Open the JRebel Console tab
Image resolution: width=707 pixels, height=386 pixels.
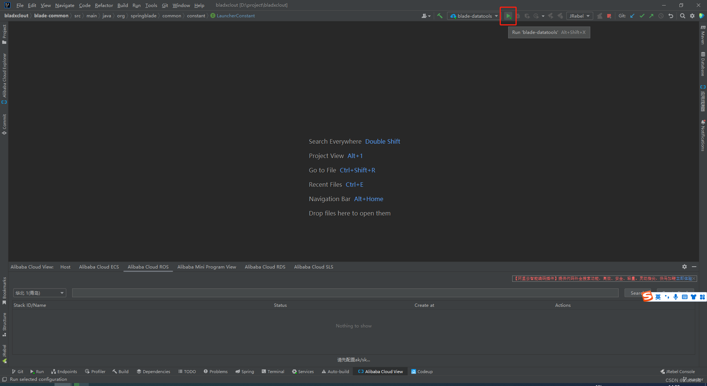tap(678, 371)
